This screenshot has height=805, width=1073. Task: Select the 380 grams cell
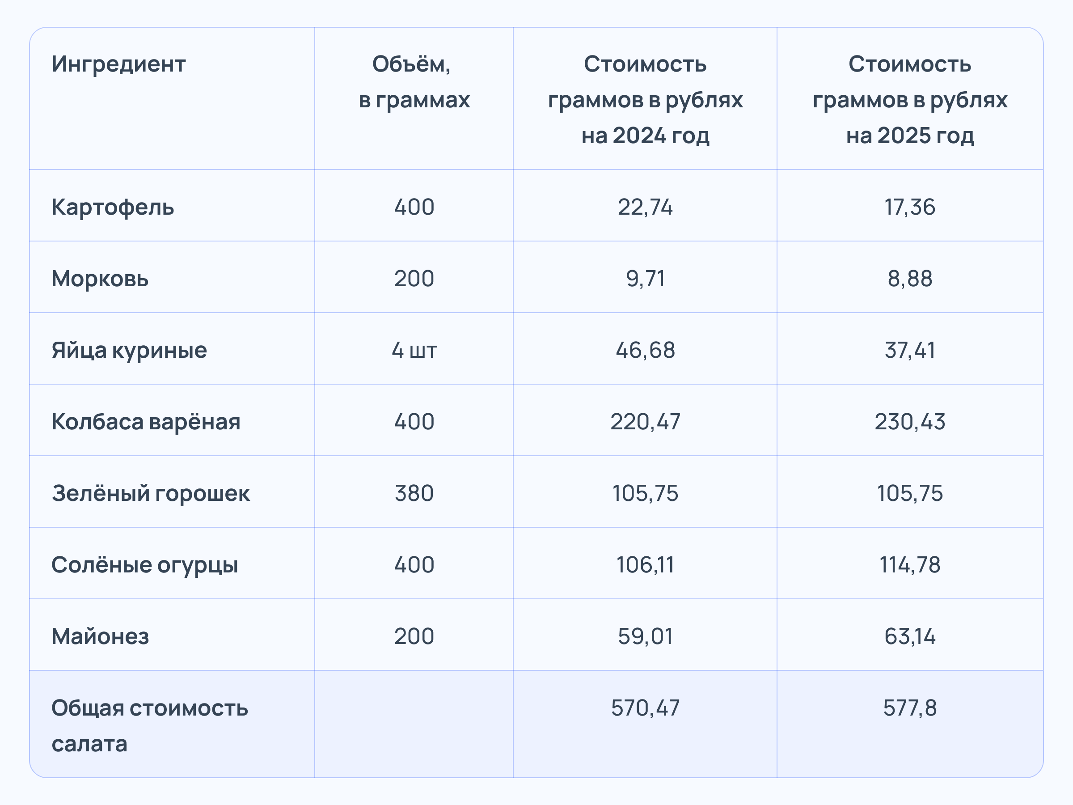point(414,493)
